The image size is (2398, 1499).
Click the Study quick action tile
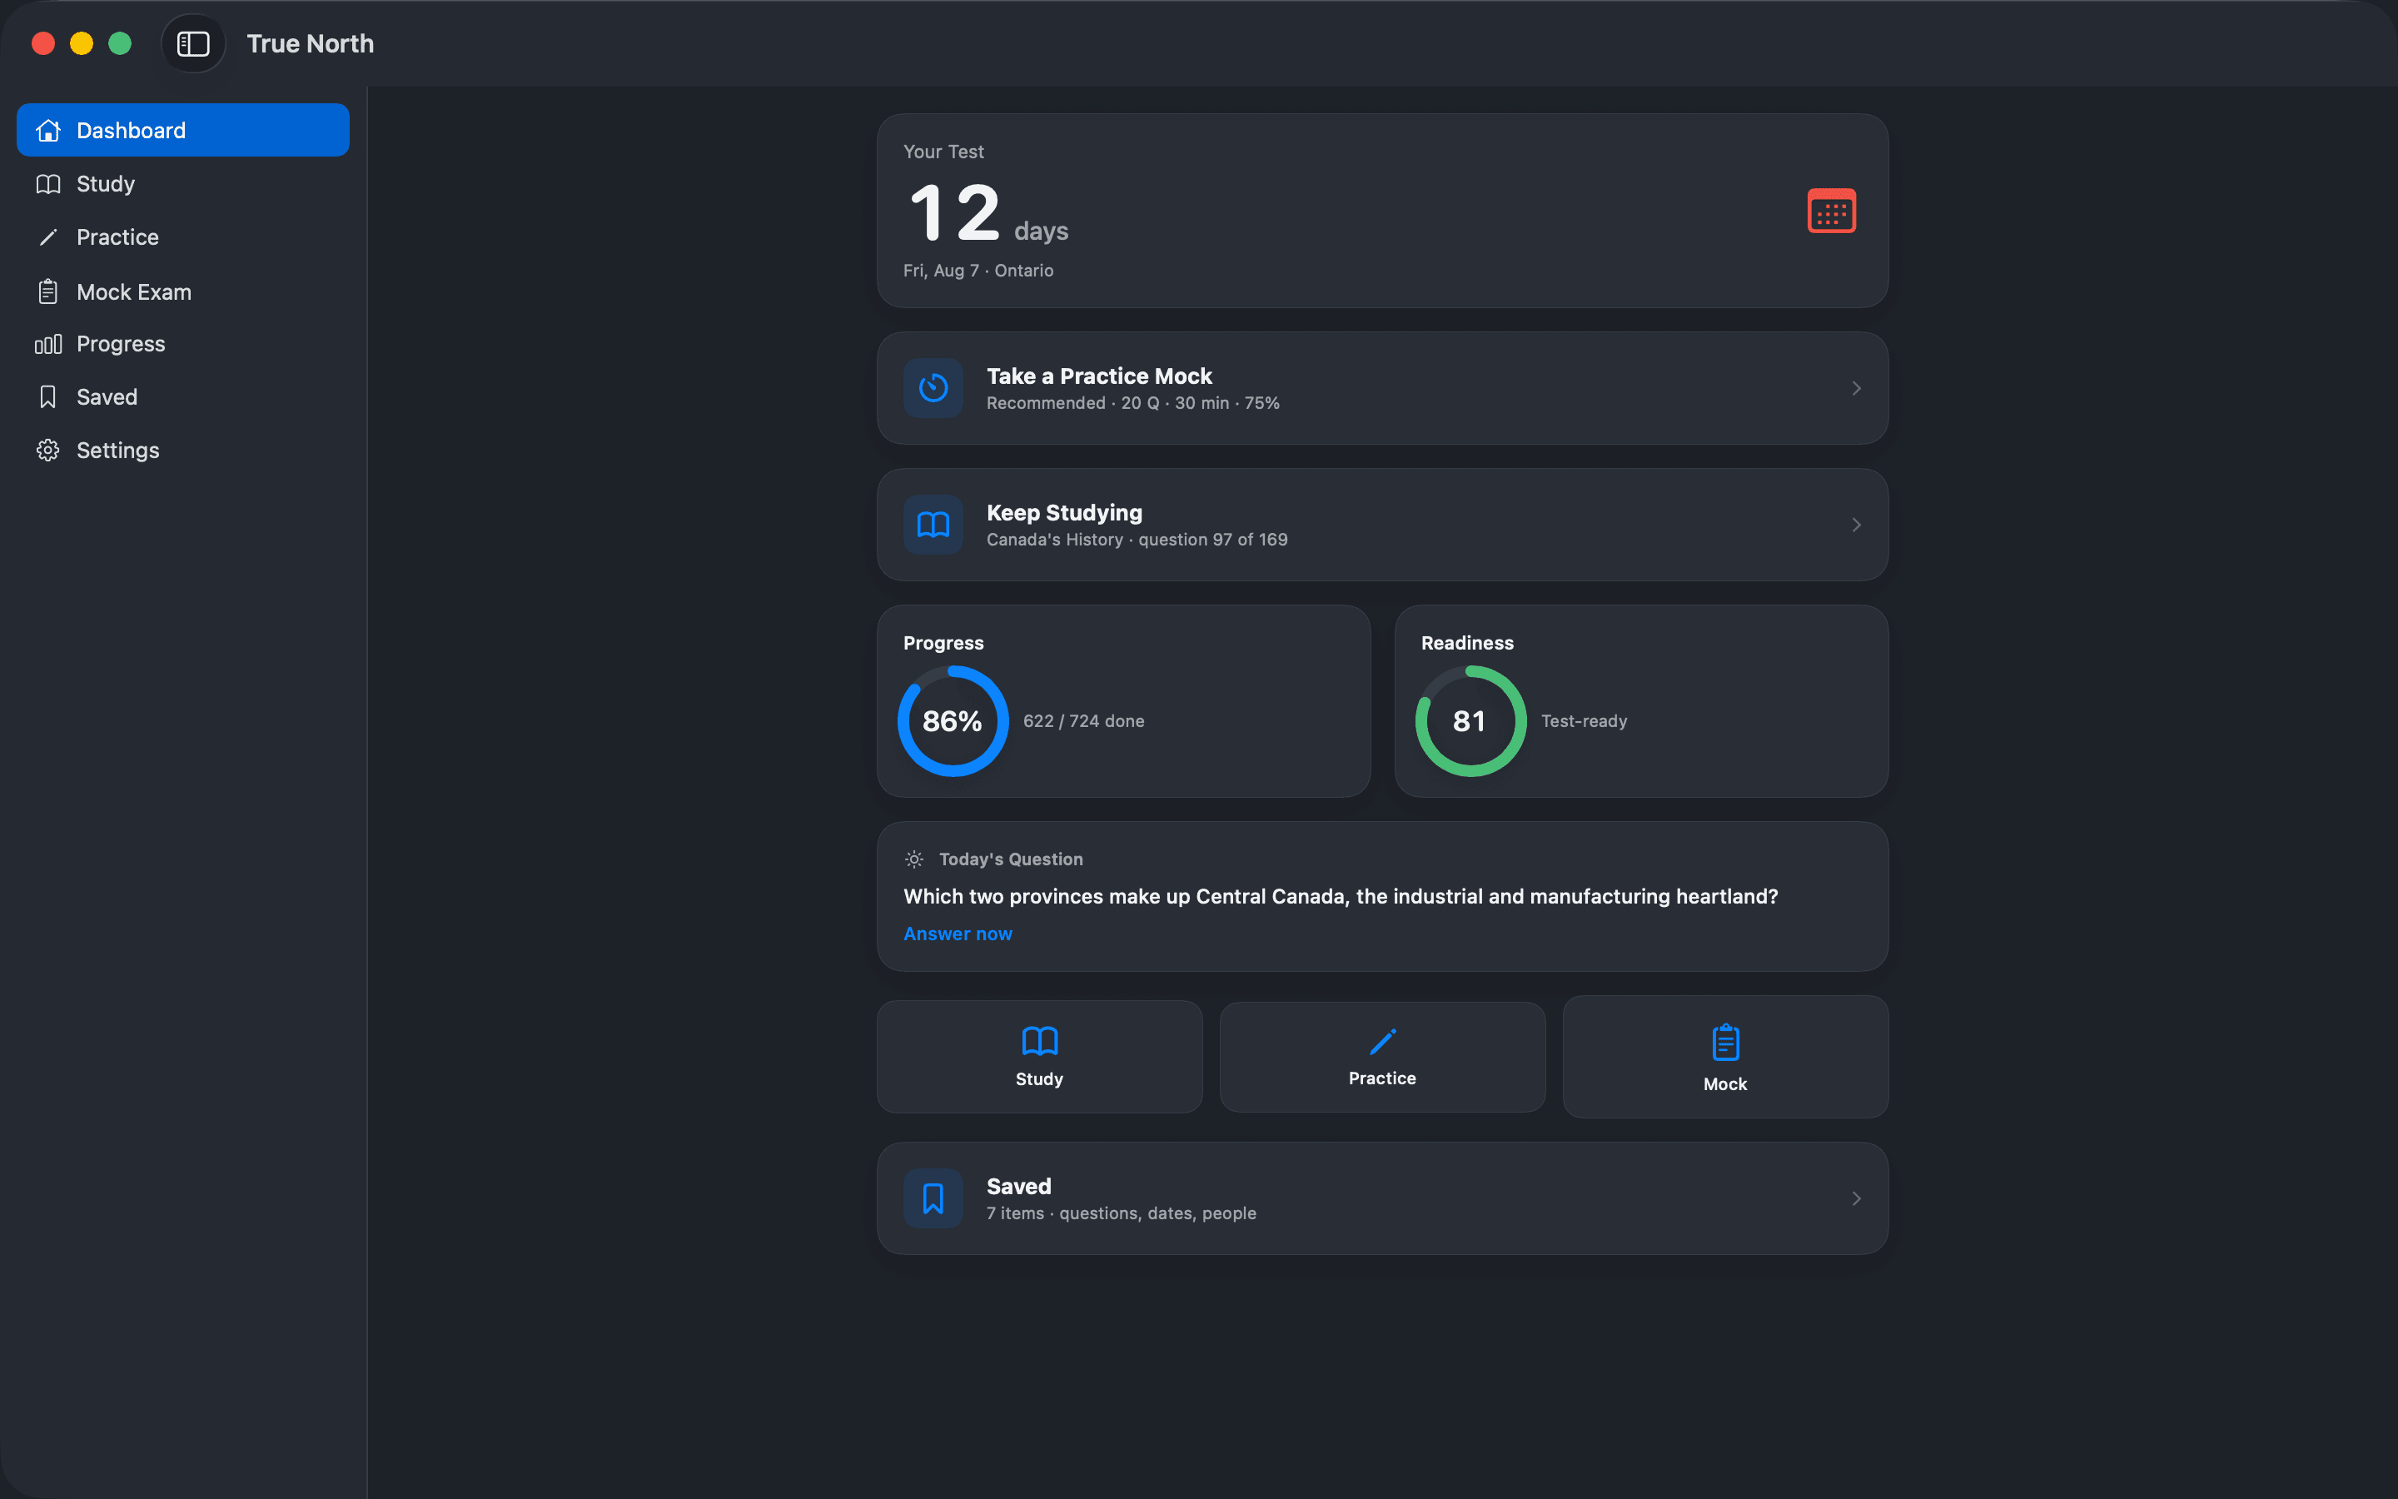coord(1039,1057)
